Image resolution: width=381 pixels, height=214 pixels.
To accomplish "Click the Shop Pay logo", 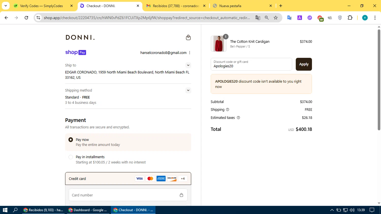I will pos(76,52).
